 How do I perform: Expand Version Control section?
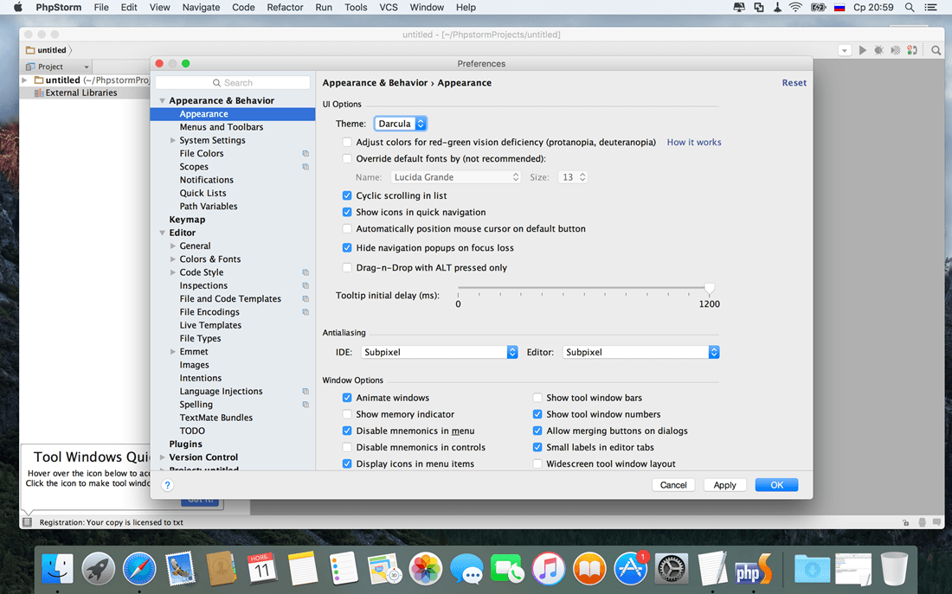[x=162, y=457]
